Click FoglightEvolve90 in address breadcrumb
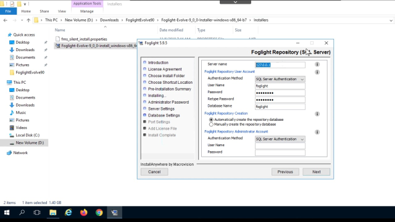The image size is (395, 222). [x=140, y=20]
